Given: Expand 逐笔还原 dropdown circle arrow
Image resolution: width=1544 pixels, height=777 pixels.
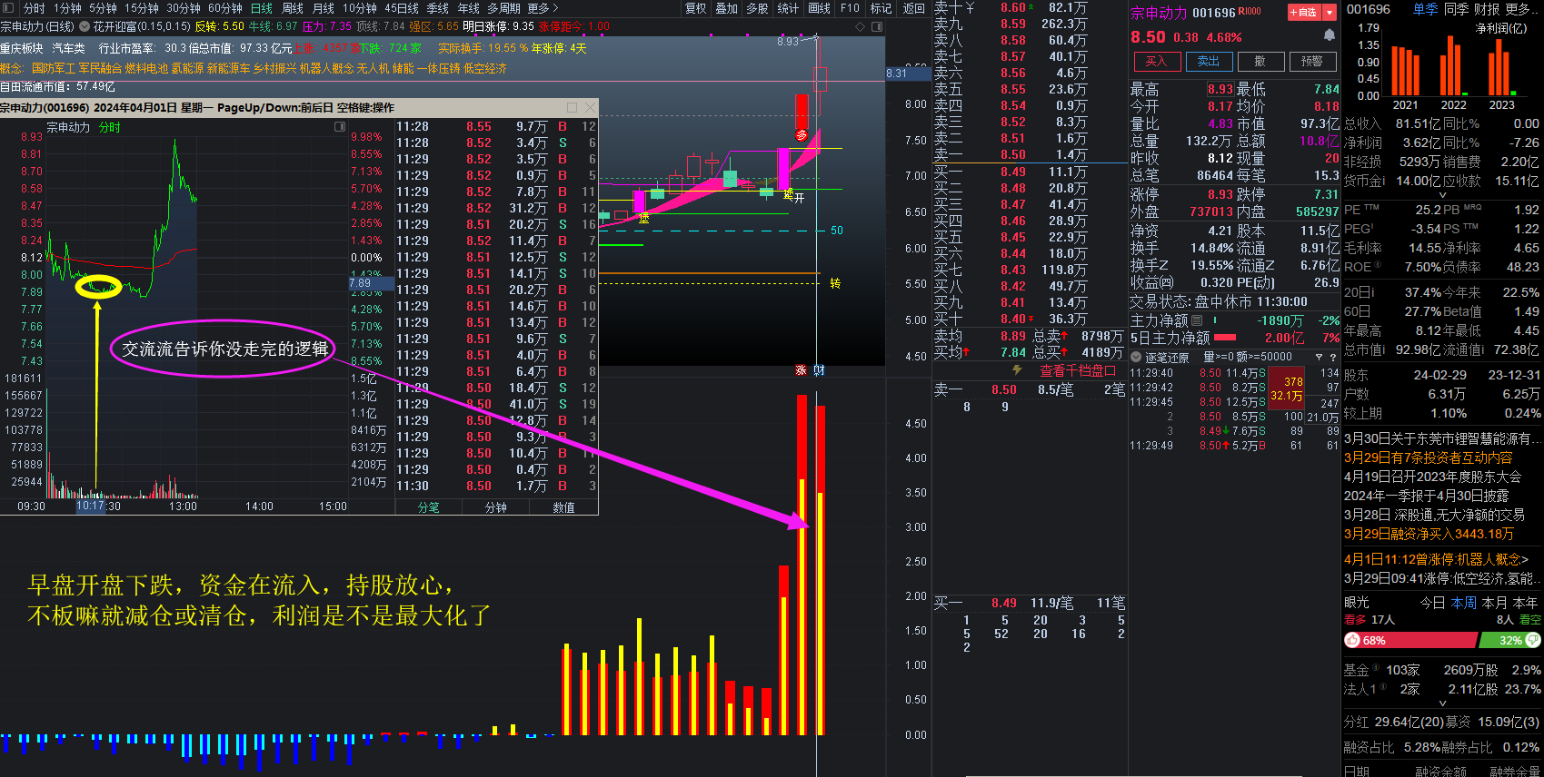Looking at the screenshot, I should (1136, 358).
